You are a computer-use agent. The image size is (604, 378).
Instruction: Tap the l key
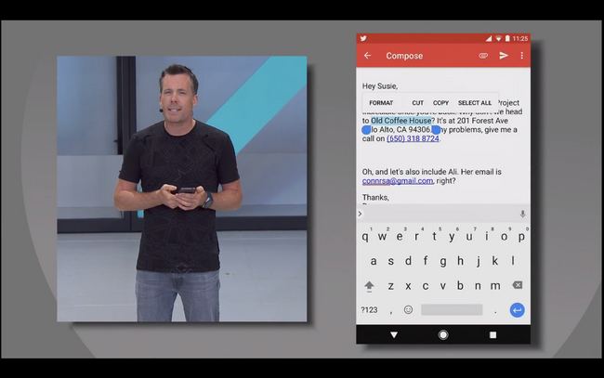tap(513, 261)
